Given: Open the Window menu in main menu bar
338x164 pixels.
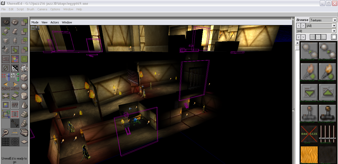Looking at the screenshot, I should click(x=68, y=9).
